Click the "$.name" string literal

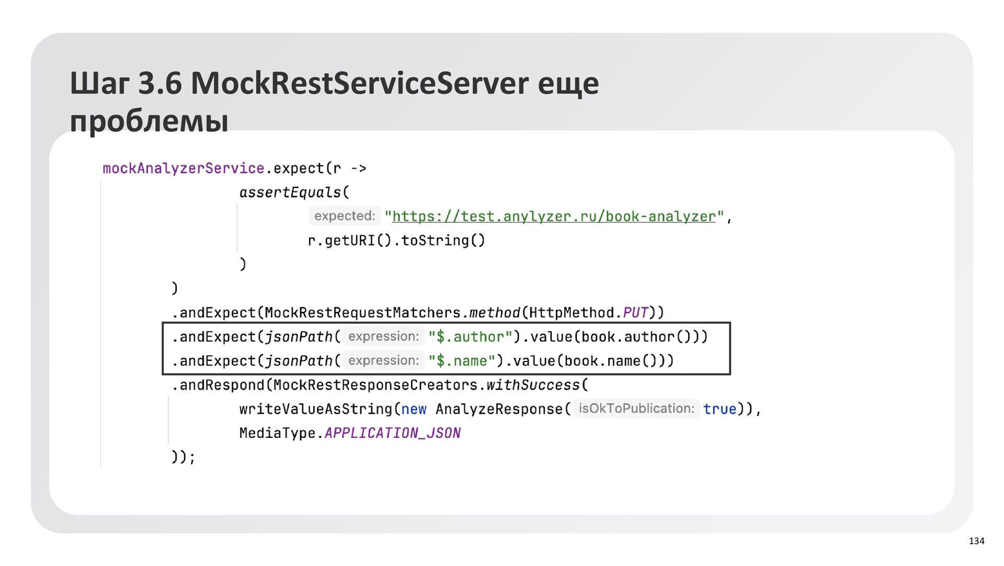point(461,361)
